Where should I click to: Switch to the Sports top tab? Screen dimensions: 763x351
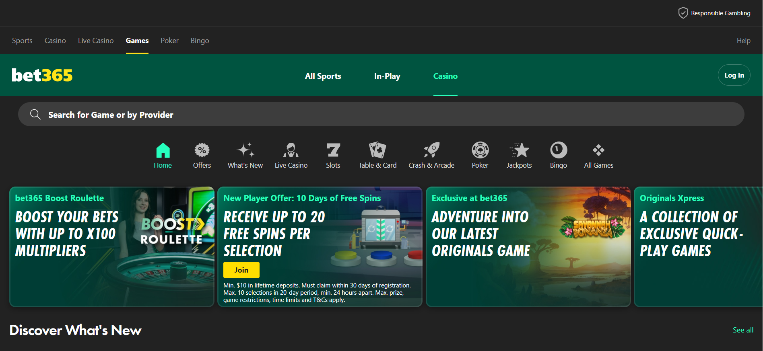pyautogui.click(x=22, y=41)
